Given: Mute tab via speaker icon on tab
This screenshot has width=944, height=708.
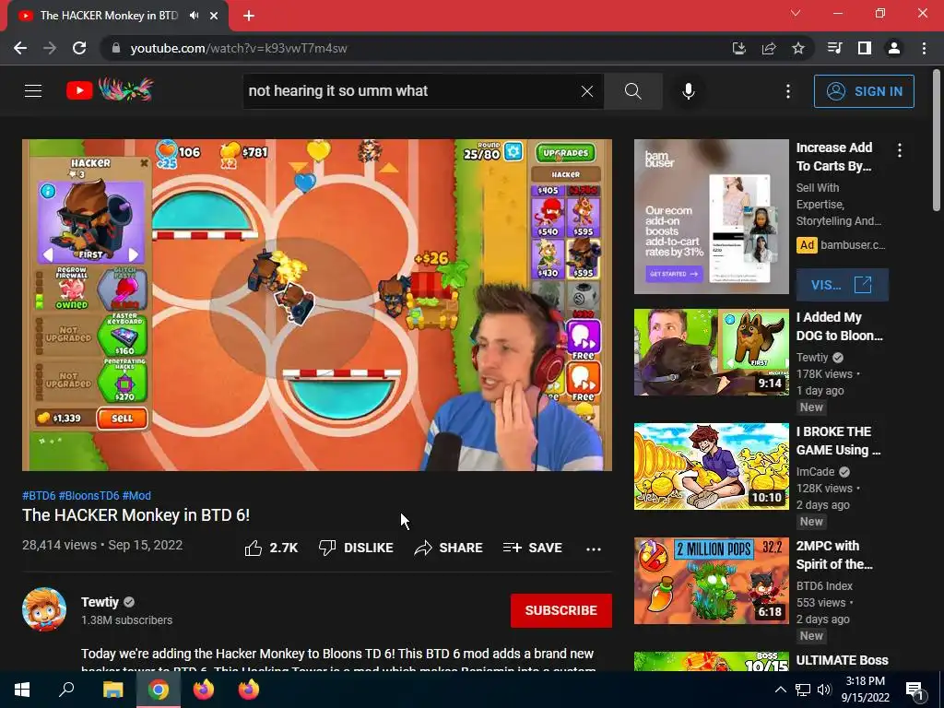Looking at the screenshot, I should point(194,16).
